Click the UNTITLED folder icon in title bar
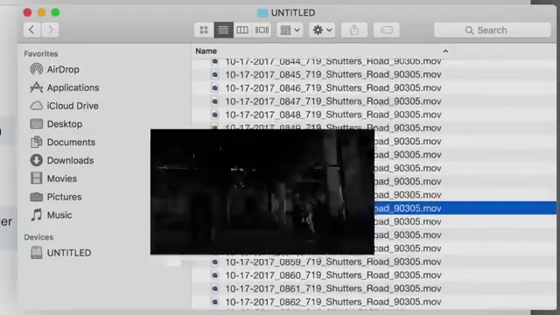560x315 pixels. 262,13
